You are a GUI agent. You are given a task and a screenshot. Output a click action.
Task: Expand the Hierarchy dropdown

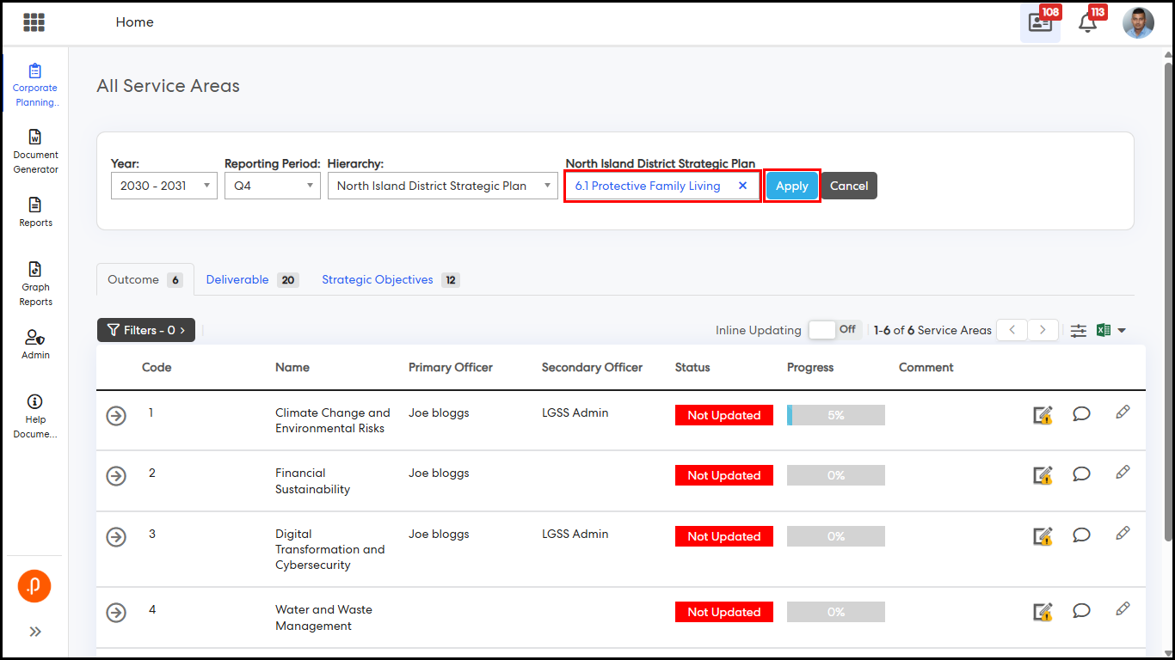442,186
